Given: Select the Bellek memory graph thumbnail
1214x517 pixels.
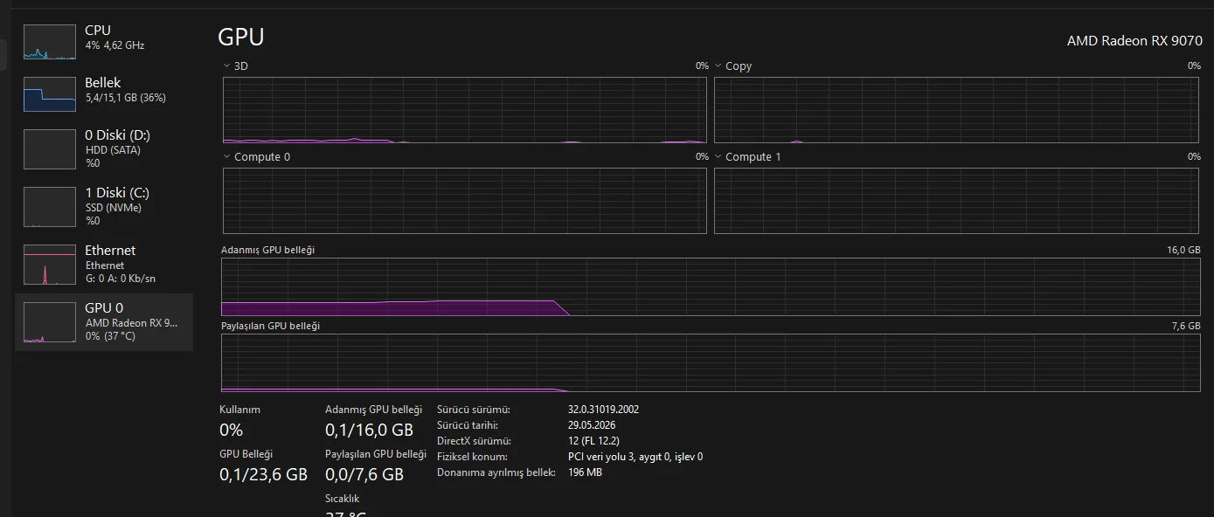Looking at the screenshot, I should (x=50, y=94).
